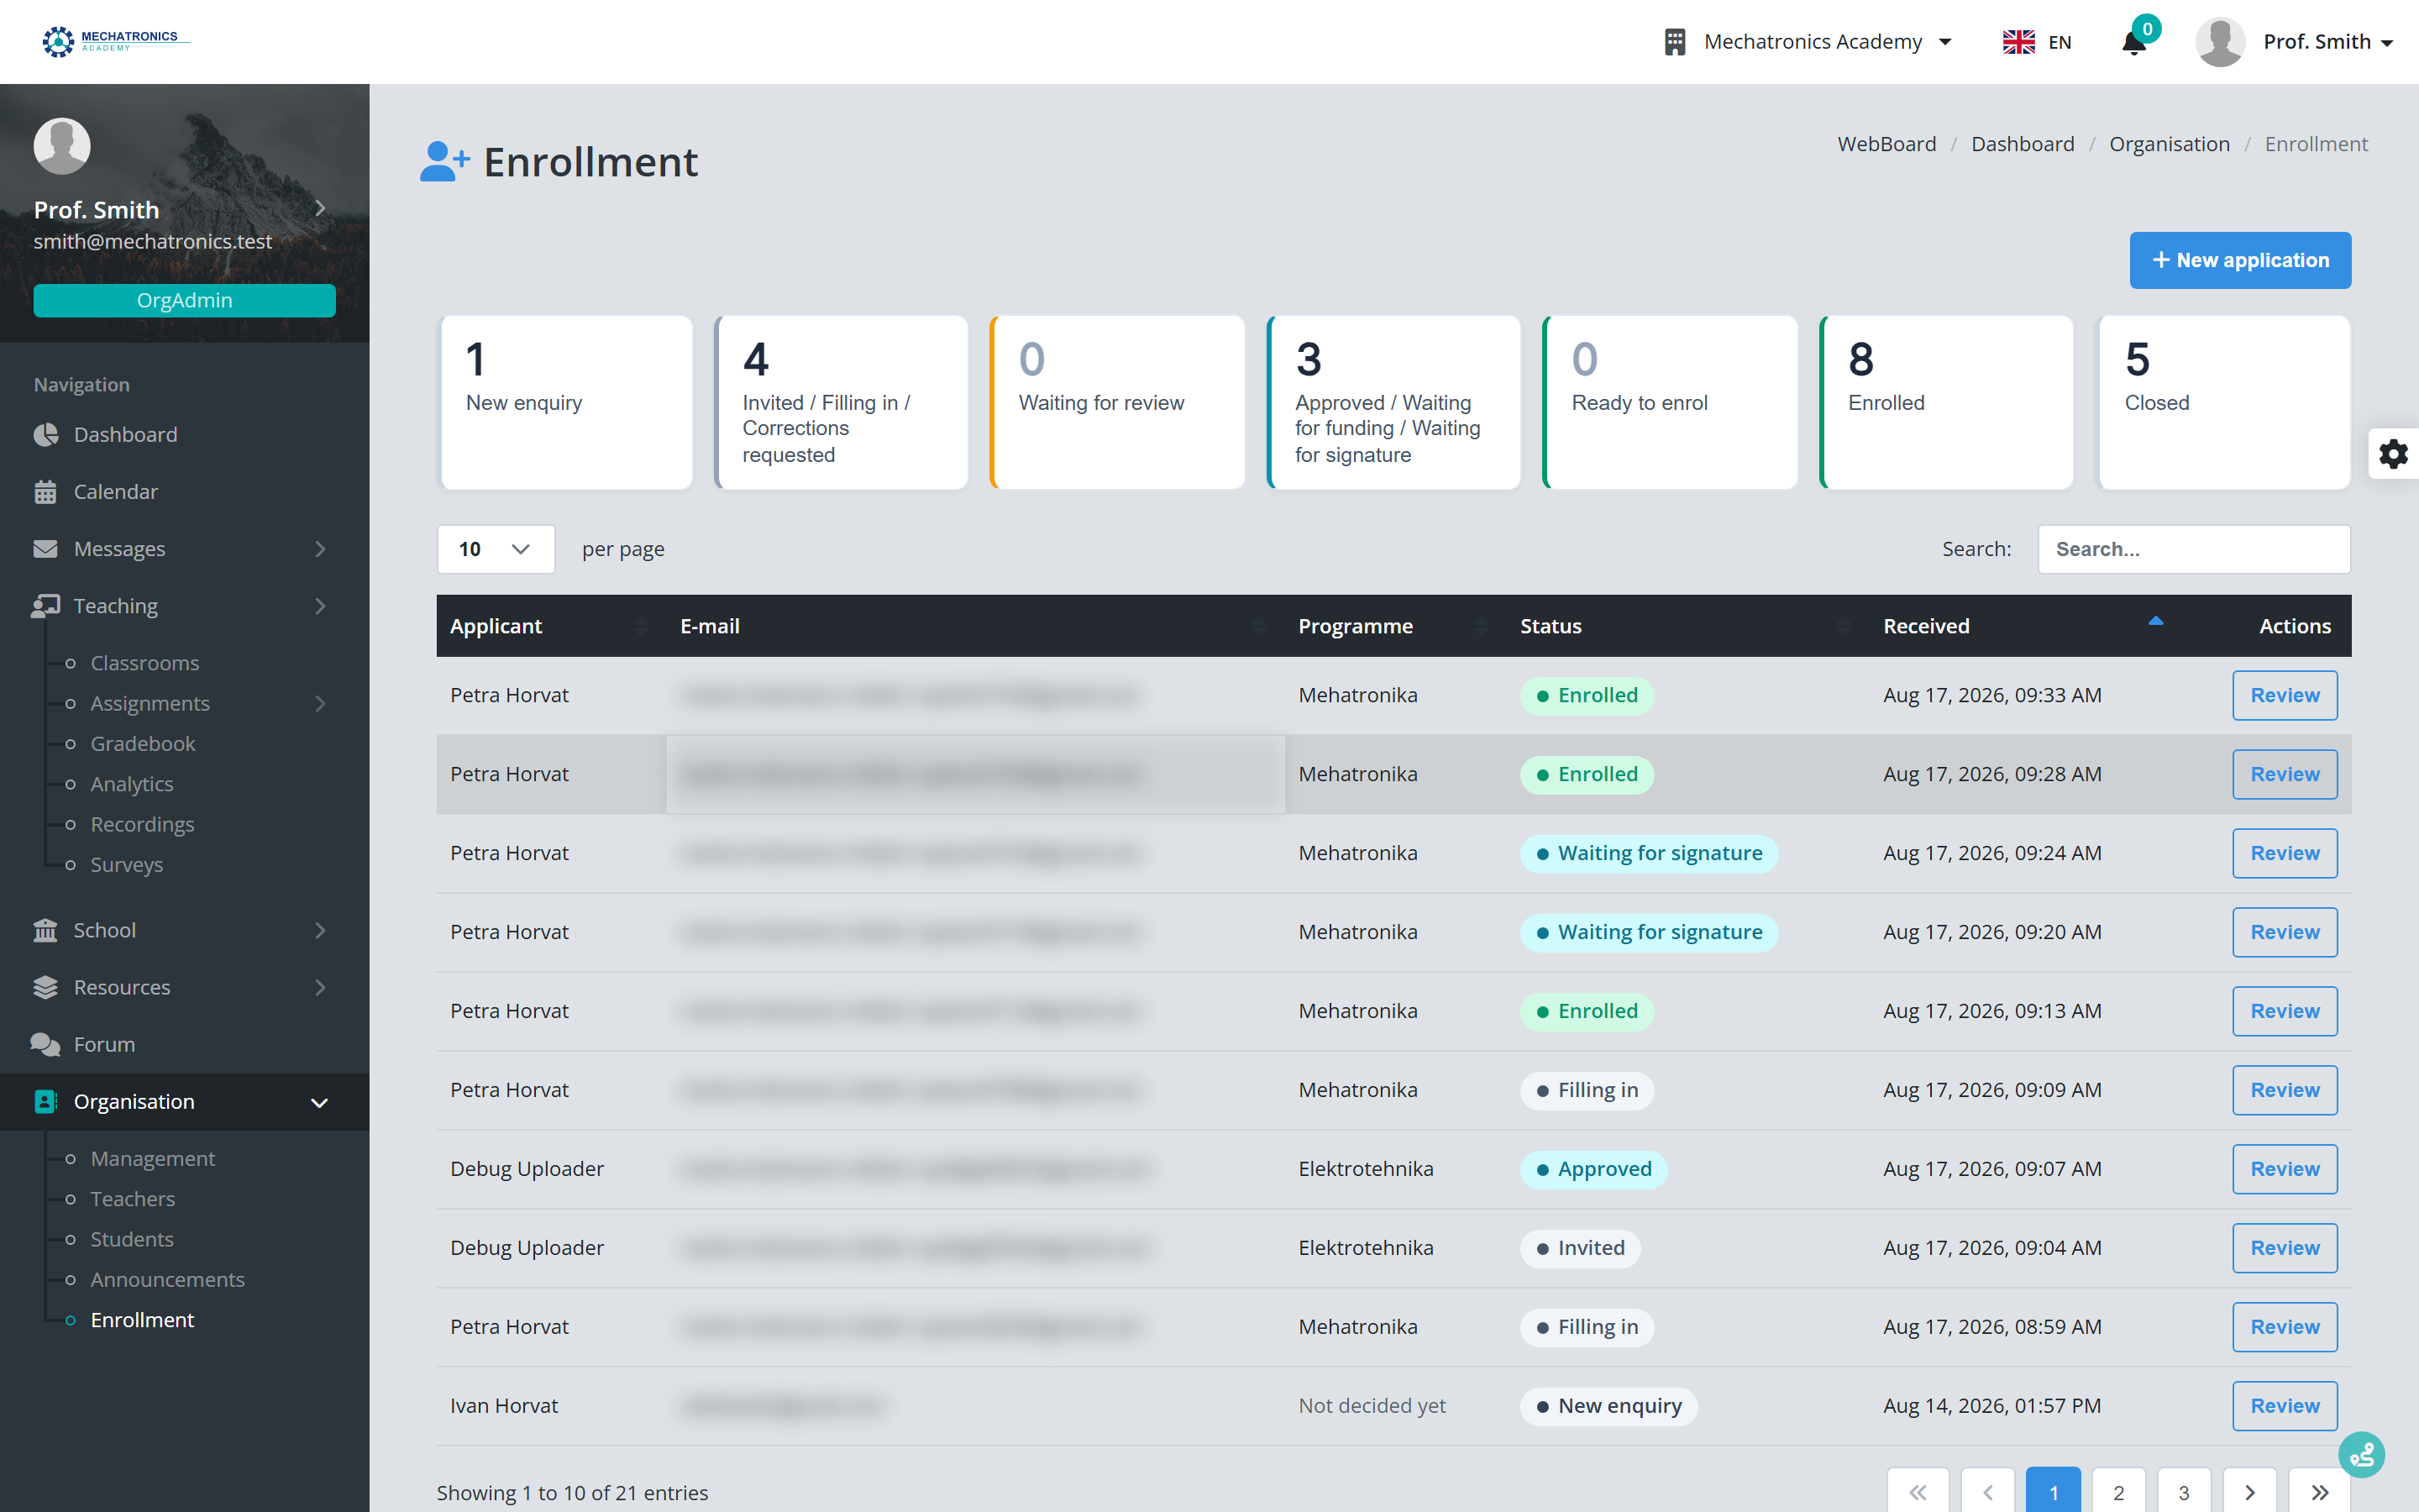Image resolution: width=2419 pixels, height=1512 pixels.
Task: Open the settings gear panel
Action: point(2393,454)
